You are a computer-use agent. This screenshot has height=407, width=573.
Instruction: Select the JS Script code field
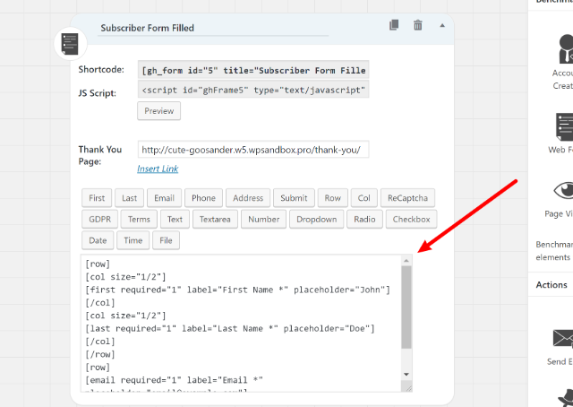253,90
